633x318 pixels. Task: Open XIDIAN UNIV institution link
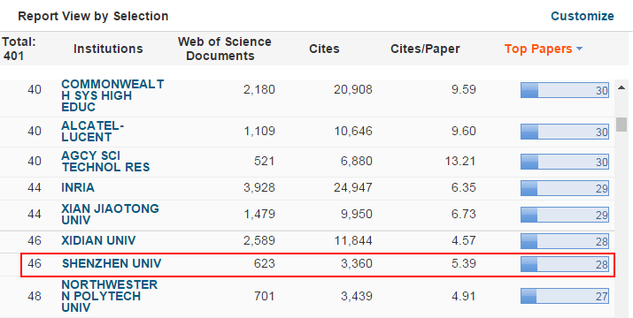[98, 240]
